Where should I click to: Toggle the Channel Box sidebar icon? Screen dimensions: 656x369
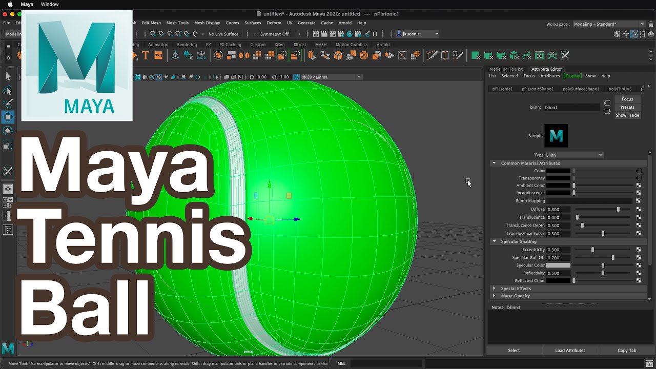coord(651,34)
